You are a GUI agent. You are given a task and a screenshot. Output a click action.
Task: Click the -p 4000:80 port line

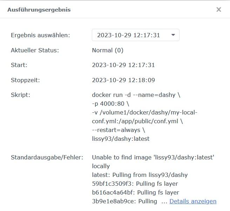click(111, 104)
